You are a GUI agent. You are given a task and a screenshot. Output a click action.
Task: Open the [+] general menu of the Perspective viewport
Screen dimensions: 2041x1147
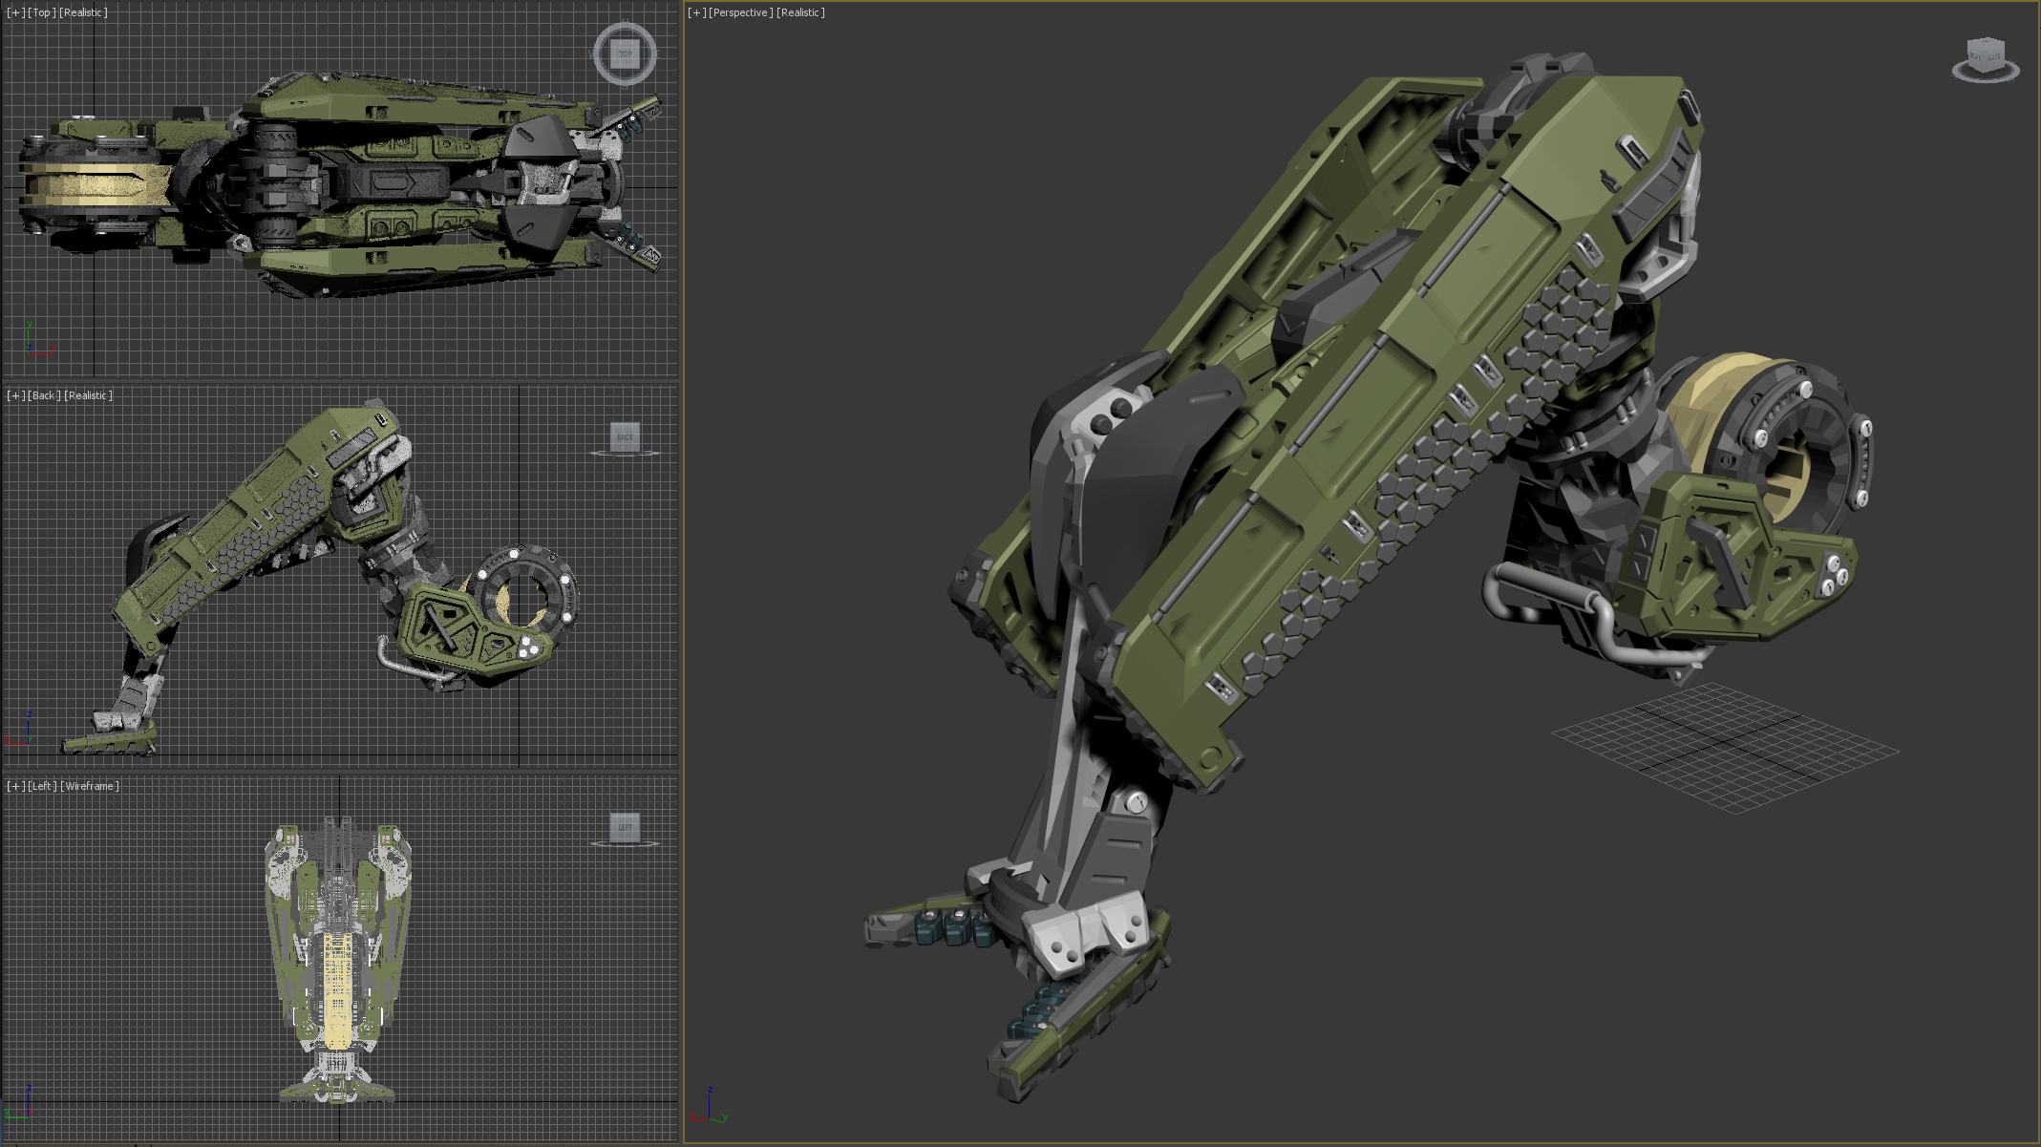(x=697, y=12)
